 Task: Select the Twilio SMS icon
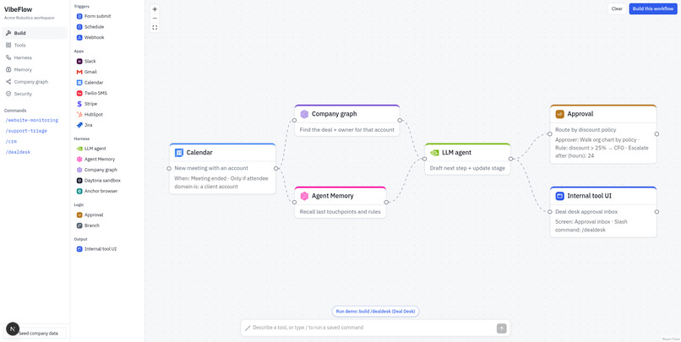pyautogui.click(x=79, y=93)
